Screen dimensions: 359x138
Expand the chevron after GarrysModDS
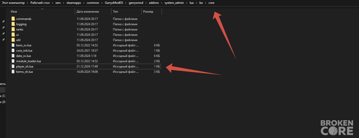(x=126, y=3)
